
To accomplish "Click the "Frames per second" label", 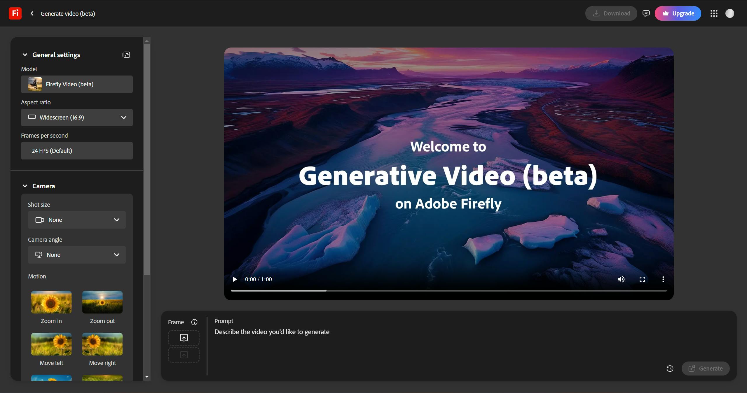I will tap(44, 136).
